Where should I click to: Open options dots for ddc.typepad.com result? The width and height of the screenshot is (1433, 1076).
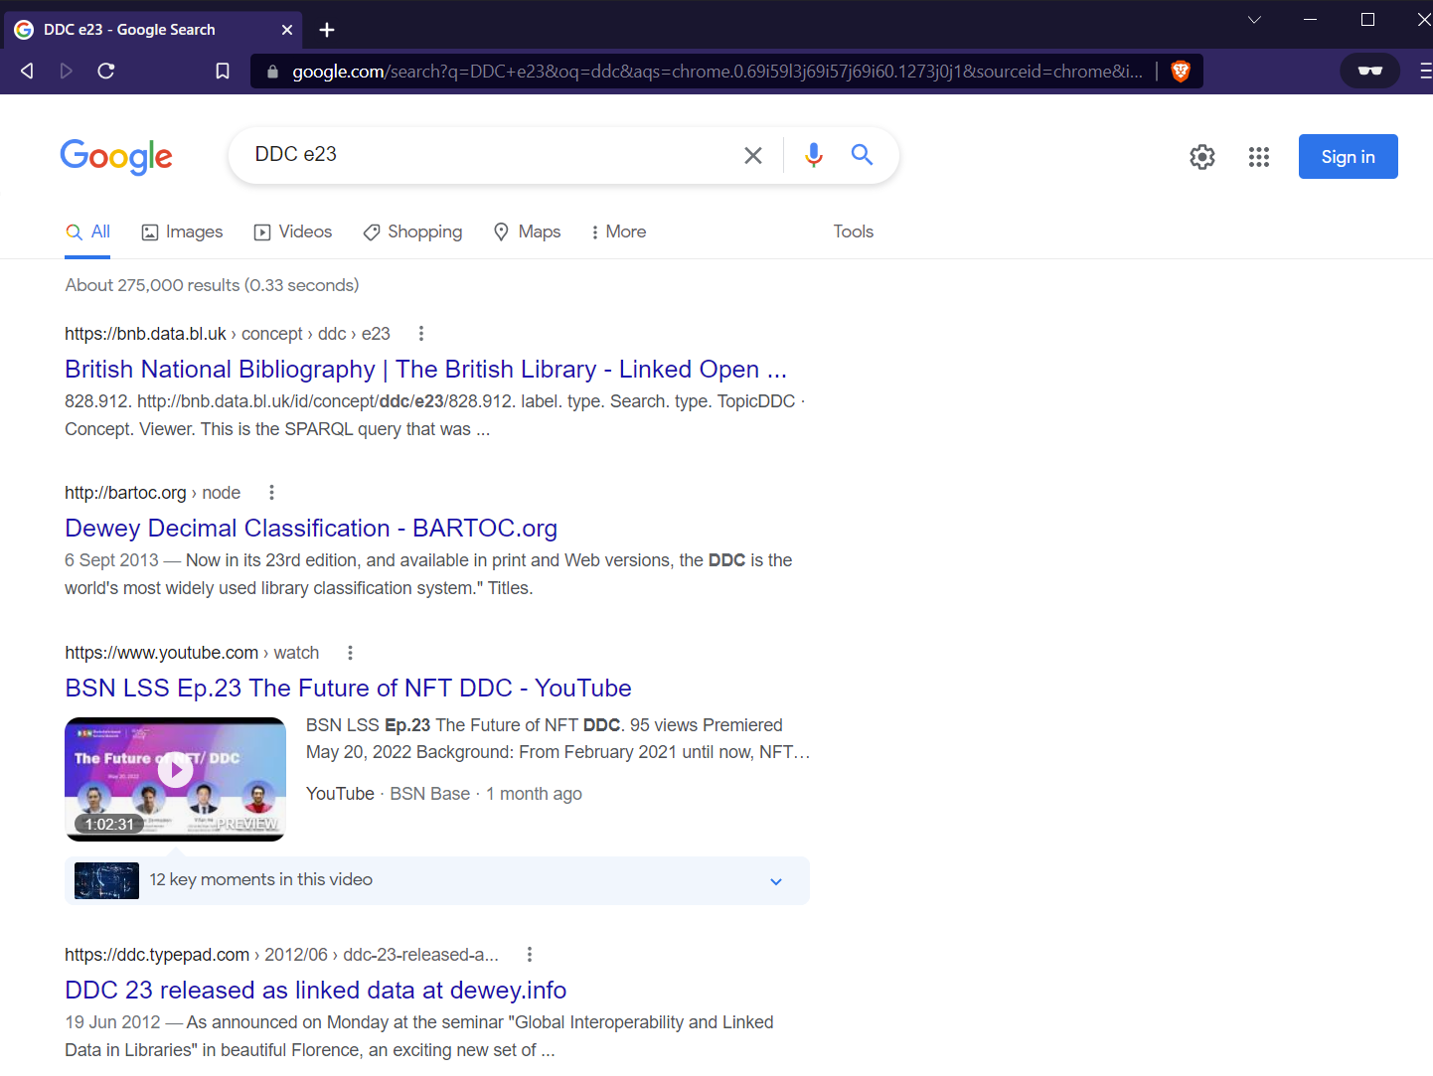click(530, 955)
